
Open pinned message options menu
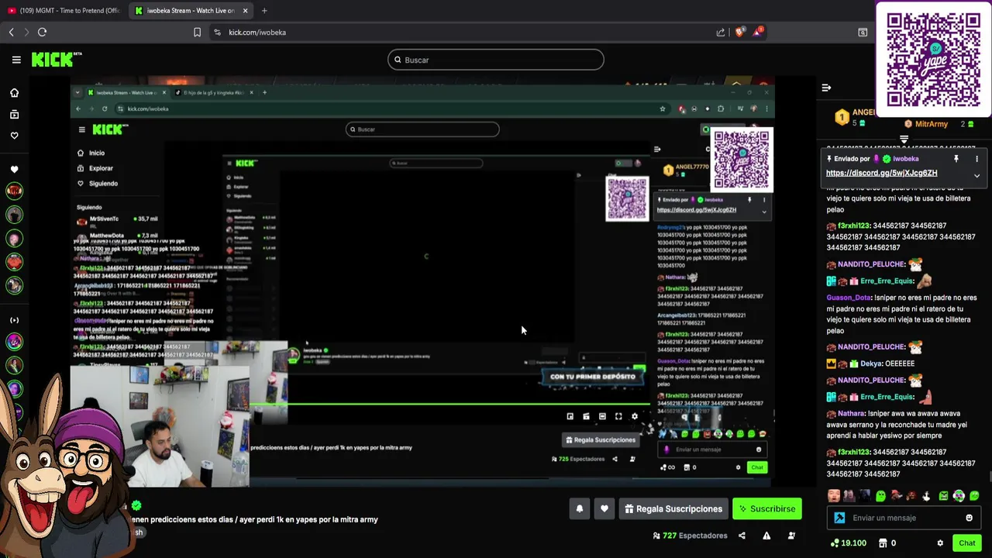976,159
